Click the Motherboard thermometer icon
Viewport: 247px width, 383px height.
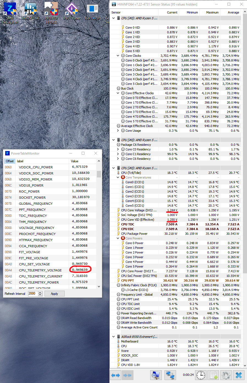pos(118,341)
